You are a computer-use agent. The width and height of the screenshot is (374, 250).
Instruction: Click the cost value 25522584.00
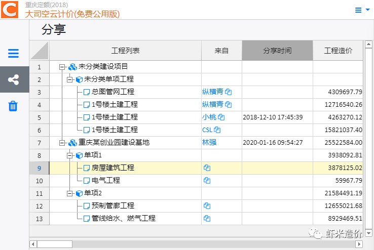coord(344,142)
